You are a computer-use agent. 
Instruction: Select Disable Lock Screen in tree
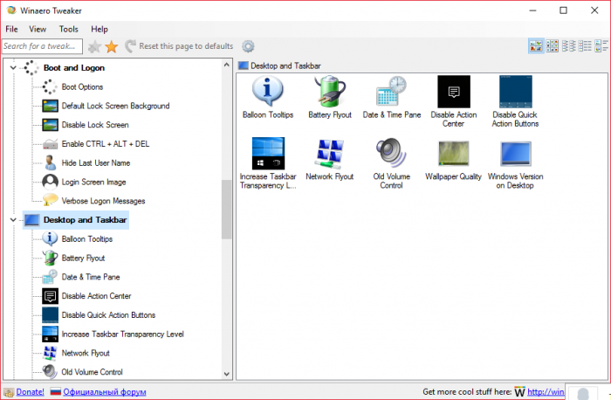[x=95, y=125]
